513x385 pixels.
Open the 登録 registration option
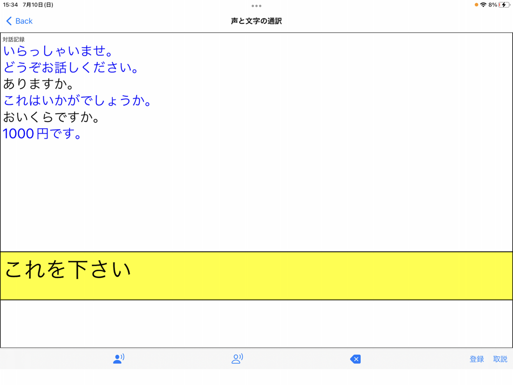tap(476, 359)
